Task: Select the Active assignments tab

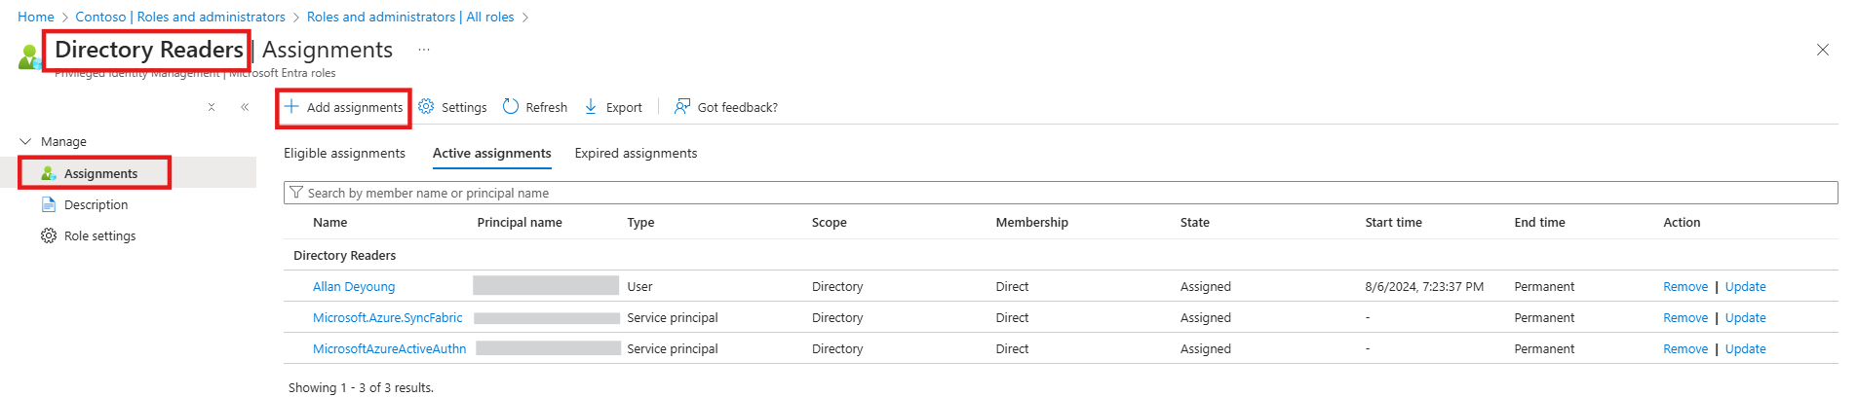Action: point(491,154)
